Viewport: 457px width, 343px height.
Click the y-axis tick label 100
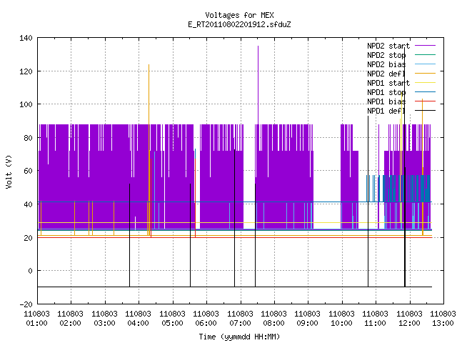coord(26,104)
